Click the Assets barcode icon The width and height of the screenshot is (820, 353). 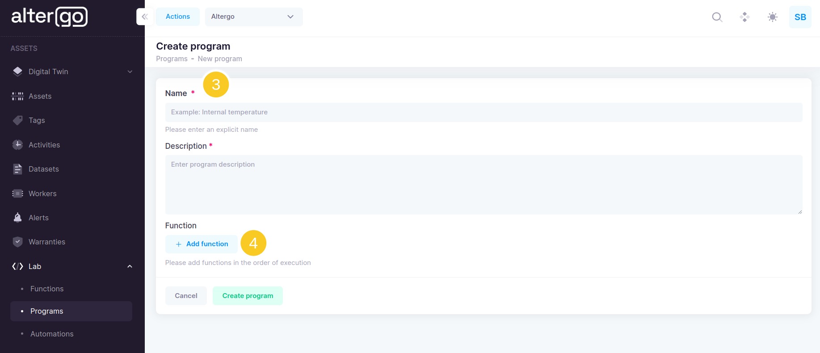[x=17, y=96]
